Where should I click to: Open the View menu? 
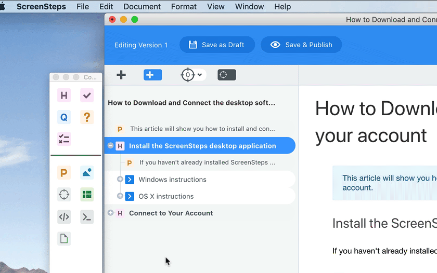coord(216,6)
